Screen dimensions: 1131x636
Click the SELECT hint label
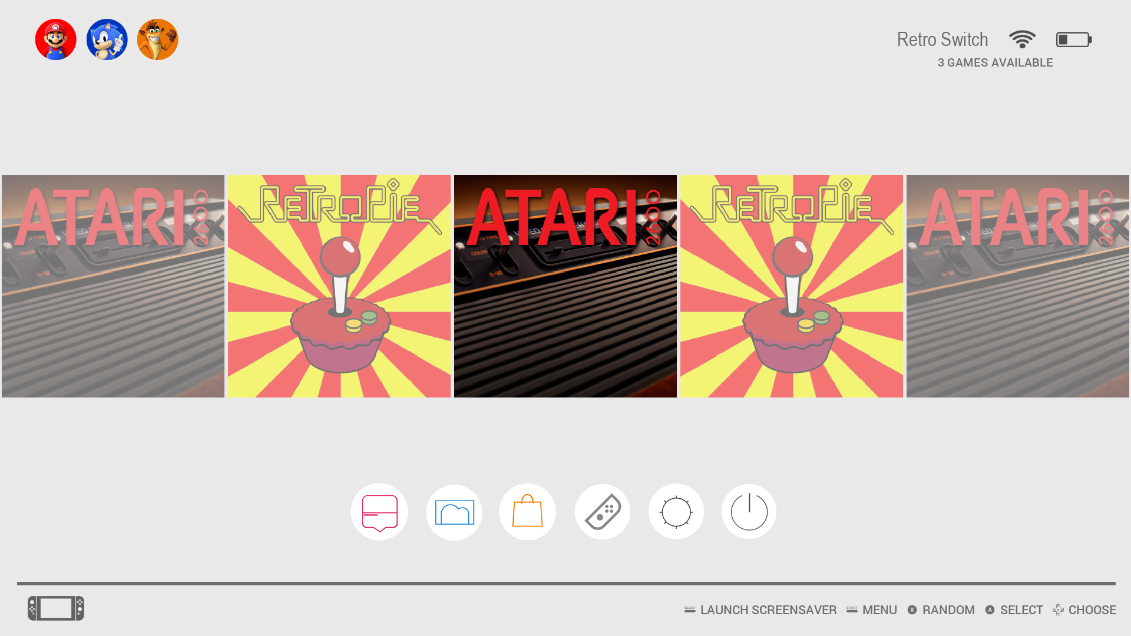[x=1021, y=610]
